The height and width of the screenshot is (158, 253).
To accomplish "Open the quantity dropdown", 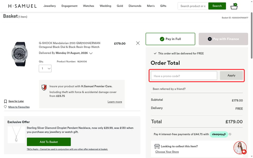I will (x=45, y=68).
